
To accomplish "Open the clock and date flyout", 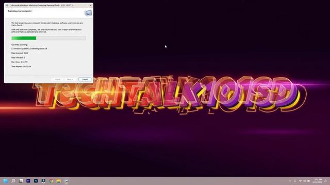I will (x=318, y=181).
